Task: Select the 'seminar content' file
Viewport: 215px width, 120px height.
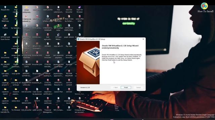Action: (69, 82)
